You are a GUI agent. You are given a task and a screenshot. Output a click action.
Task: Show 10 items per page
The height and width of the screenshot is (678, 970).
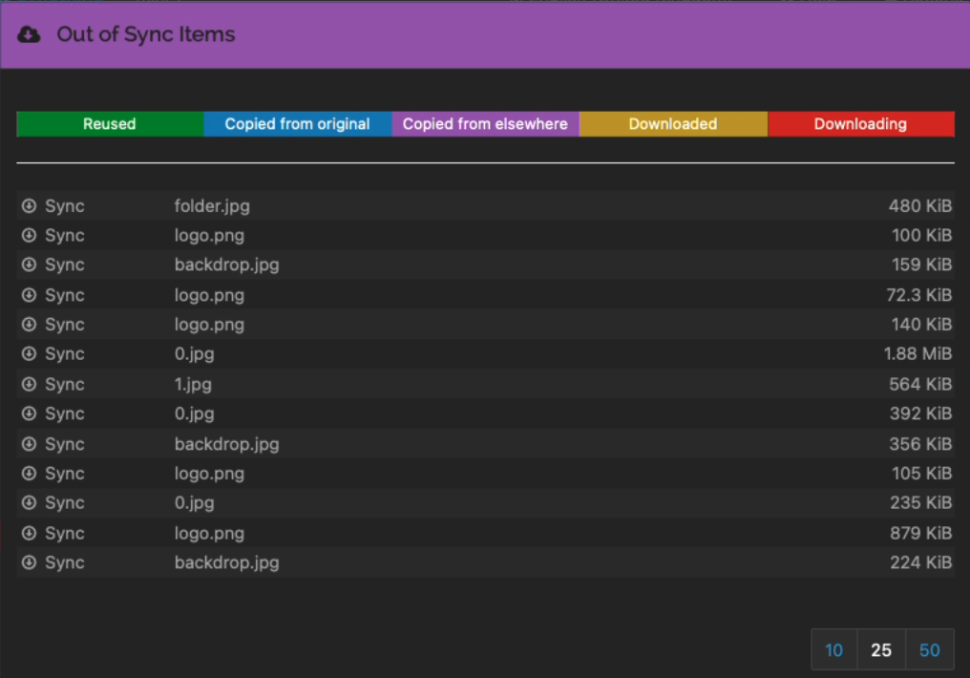pos(833,650)
